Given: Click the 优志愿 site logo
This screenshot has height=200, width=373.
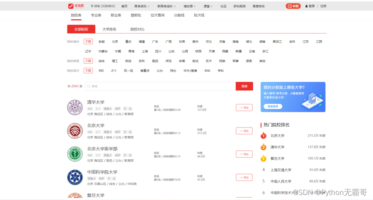Looking at the screenshot, I should (x=76, y=6).
